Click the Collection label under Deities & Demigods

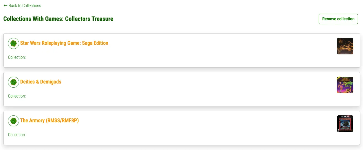(17, 96)
